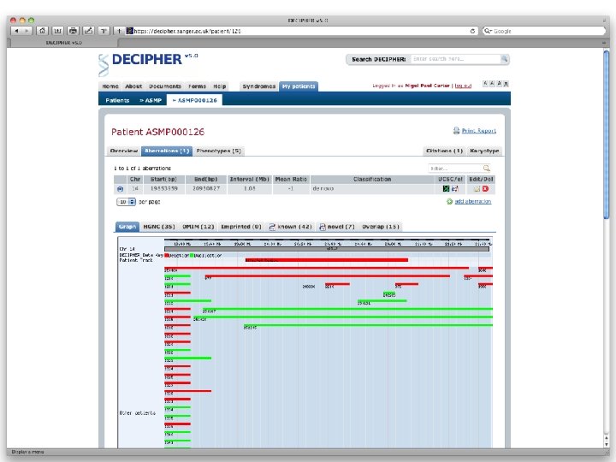Viewport: 616px width, 462px height.
Task: Open the Imprinted (0) tab
Action: 240,227
